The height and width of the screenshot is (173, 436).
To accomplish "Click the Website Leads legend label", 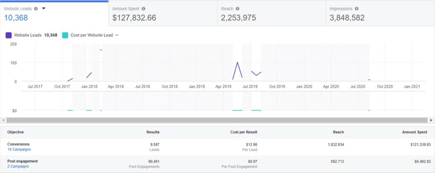I will 28,35.
